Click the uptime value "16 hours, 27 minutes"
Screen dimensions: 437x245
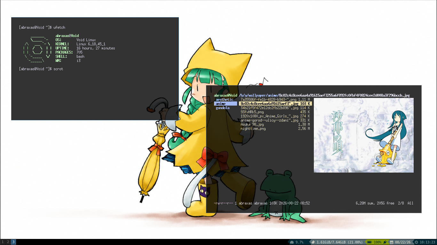click(96, 48)
